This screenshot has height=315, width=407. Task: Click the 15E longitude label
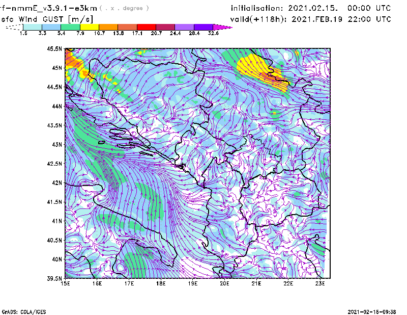point(65,283)
